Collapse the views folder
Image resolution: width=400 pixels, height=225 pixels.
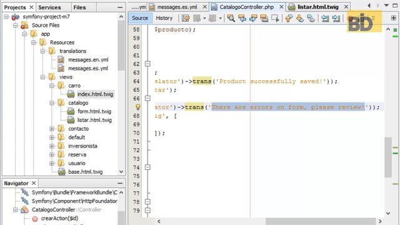(43, 77)
